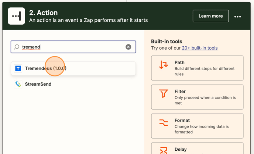The image size is (254, 154).
Task: Click the StreamSend logo icon
Action: 18,84
